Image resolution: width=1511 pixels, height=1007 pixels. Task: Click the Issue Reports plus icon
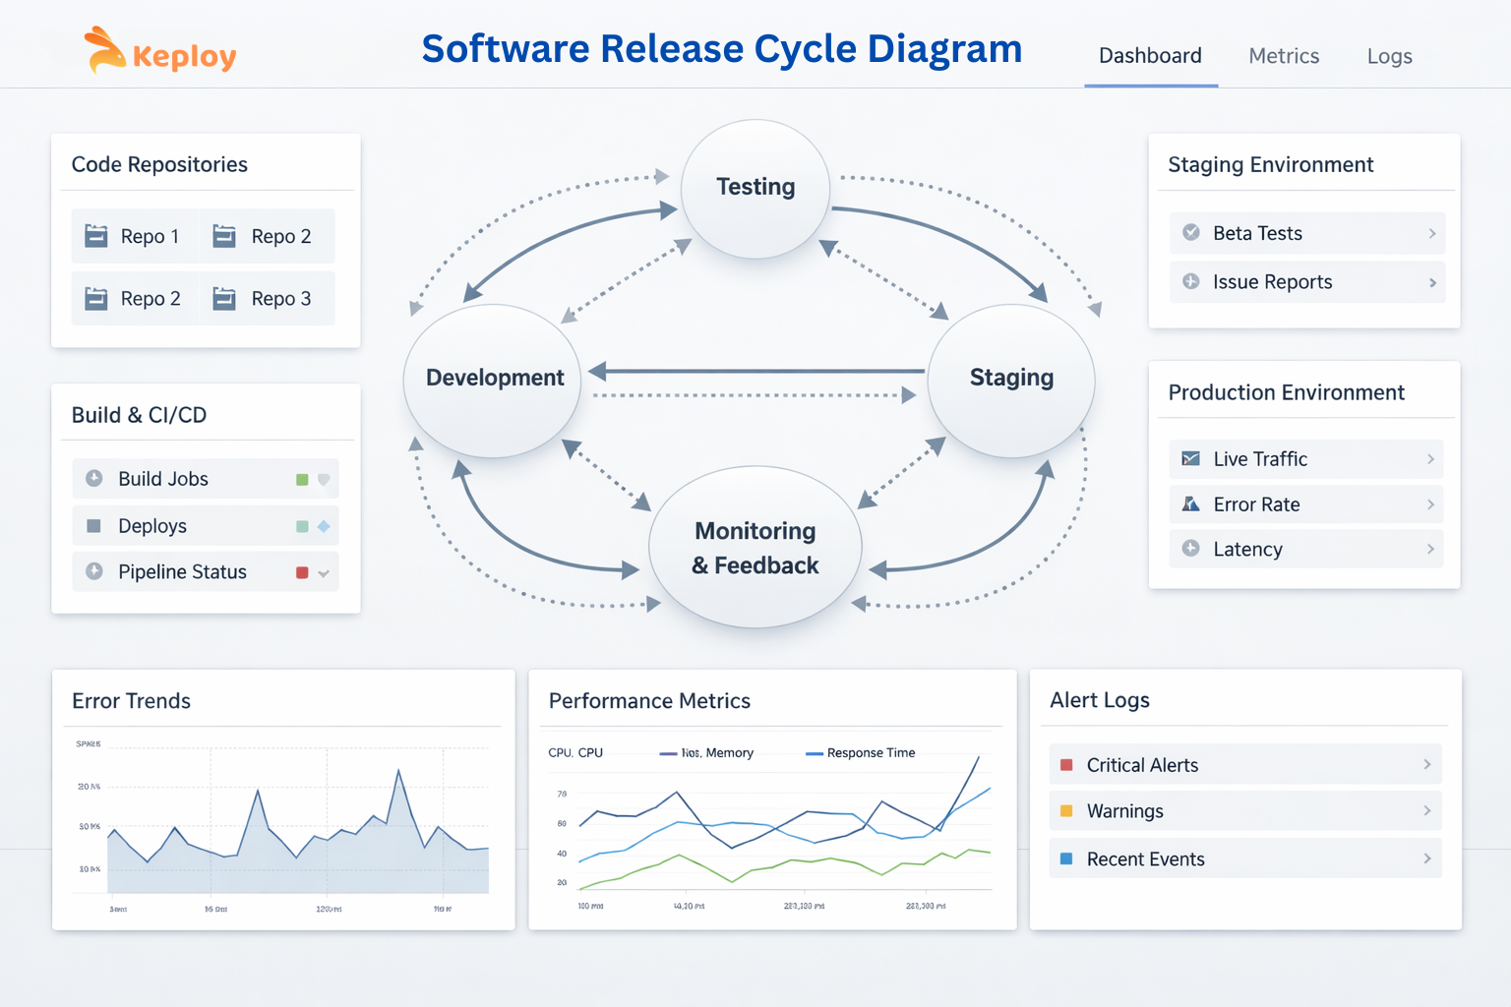(x=1191, y=282)
